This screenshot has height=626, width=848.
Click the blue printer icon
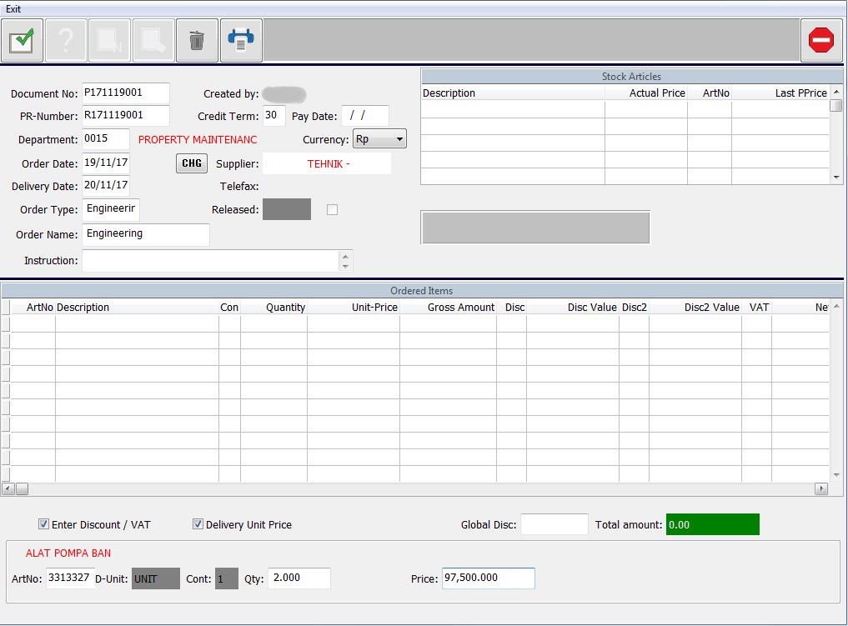tap(241, 41)
